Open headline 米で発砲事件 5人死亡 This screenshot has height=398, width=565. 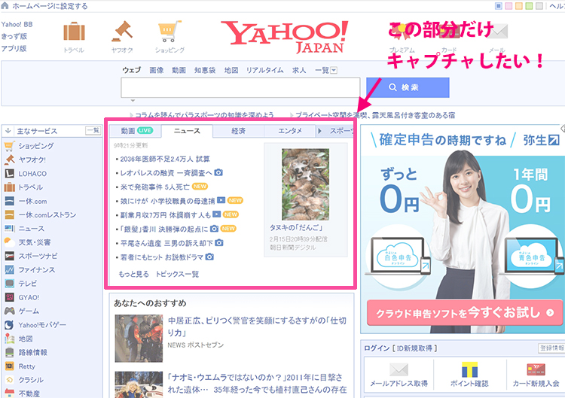pyautogui.click(x=154, y=187)
